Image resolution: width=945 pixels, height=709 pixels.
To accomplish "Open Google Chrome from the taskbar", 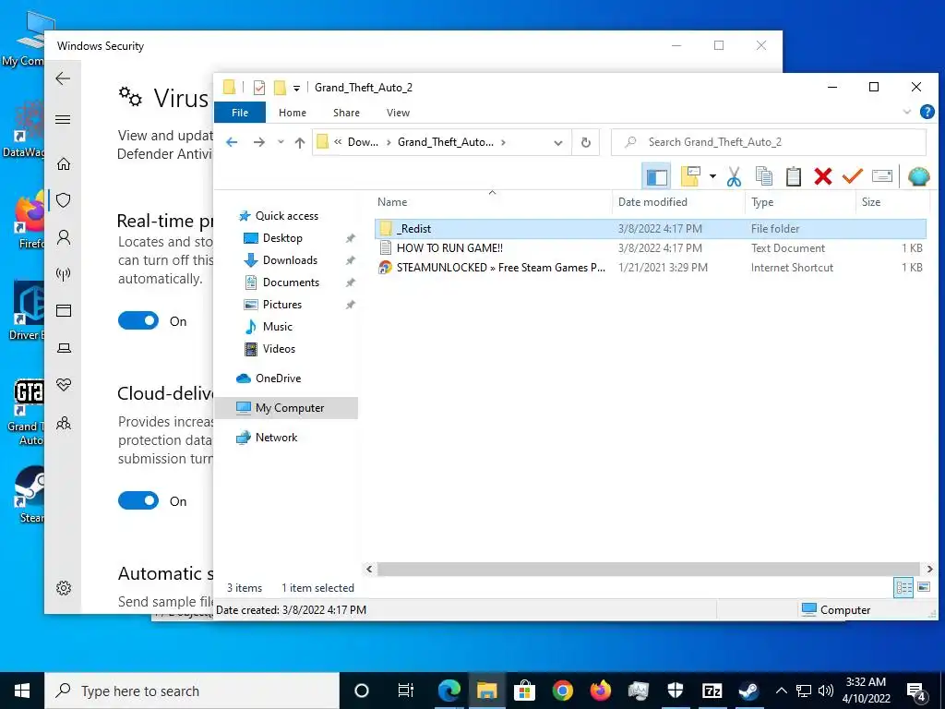I will [x=562, y=691].
